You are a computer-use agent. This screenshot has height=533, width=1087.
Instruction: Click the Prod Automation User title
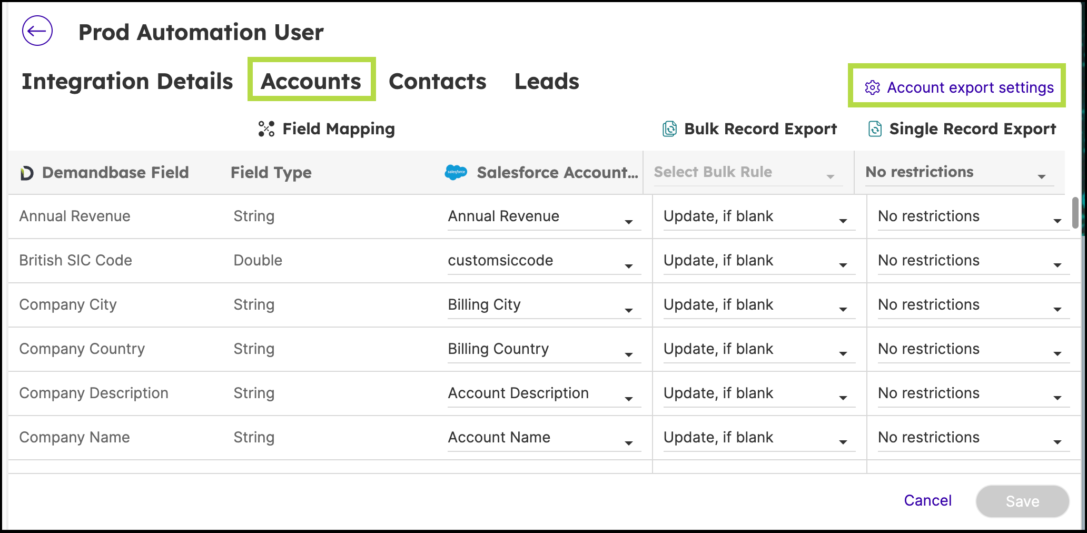(x=201, y=32)
